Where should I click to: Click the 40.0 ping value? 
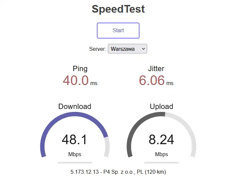coord(76,80)
